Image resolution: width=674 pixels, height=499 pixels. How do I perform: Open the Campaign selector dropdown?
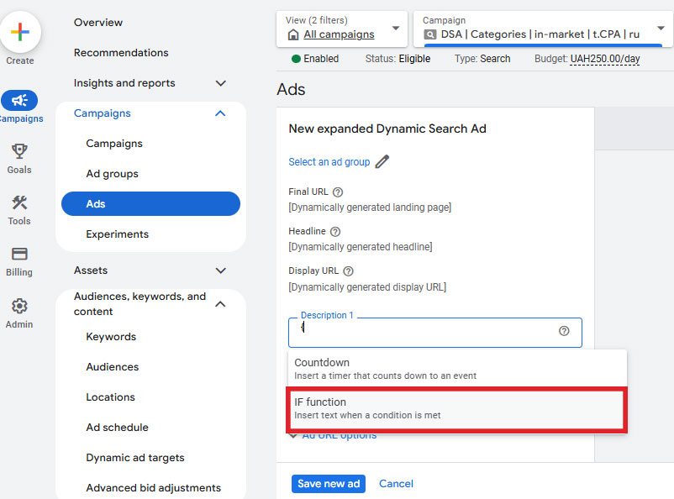tap(660, 29)
